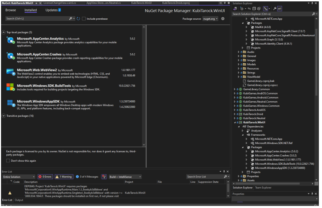Click the error list filter funnel icon
Screen dimensions: 322x208
(104, 177)
